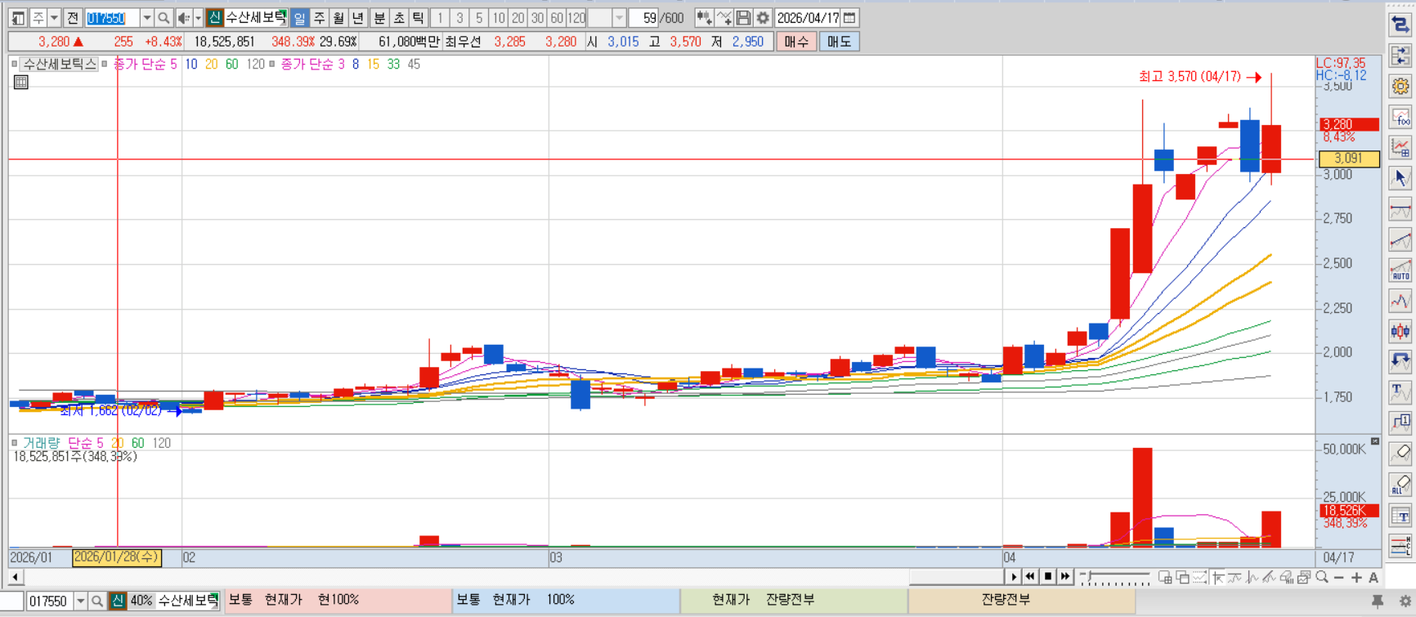Click the 전 button beside stock code
The image size is (1416, 617).
click(x=72, y=18)
